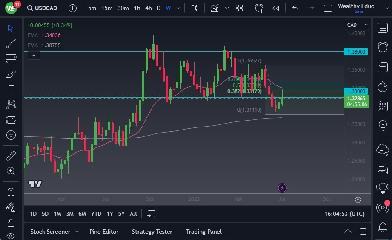The width and height of the screenshot is (392, 240).
Task: Open the alerts clock panel
Action: click(383, 47)
